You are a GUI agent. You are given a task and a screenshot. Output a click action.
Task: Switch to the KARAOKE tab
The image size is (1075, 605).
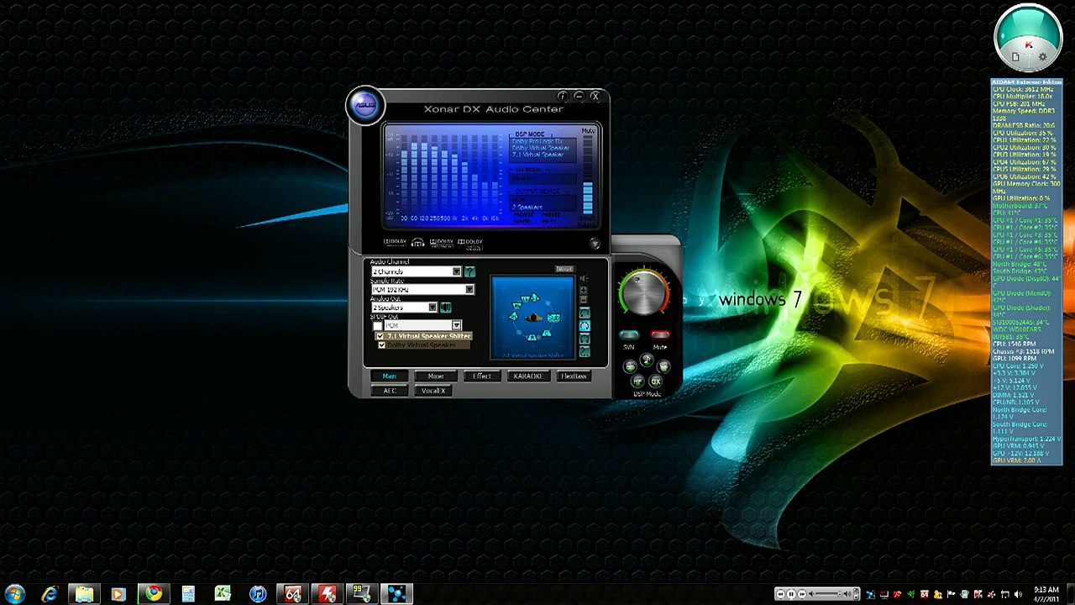[x=528, y=376]
